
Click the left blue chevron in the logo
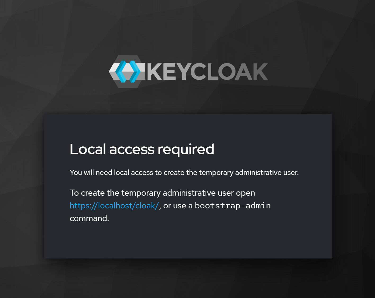pos(121,72)
